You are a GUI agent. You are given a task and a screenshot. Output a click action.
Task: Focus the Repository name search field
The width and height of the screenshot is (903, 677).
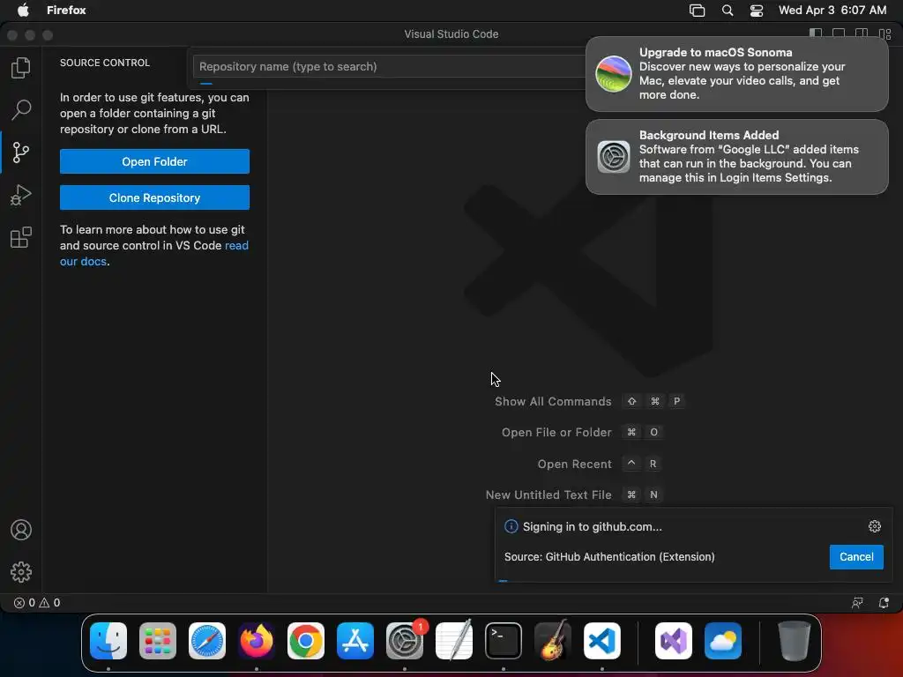click(x=389, y=67)
